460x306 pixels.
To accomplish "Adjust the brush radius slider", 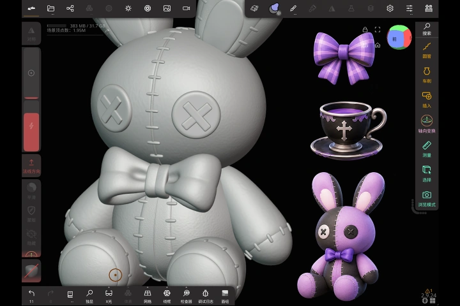I will pyautogui.click(x=31, y=73).
